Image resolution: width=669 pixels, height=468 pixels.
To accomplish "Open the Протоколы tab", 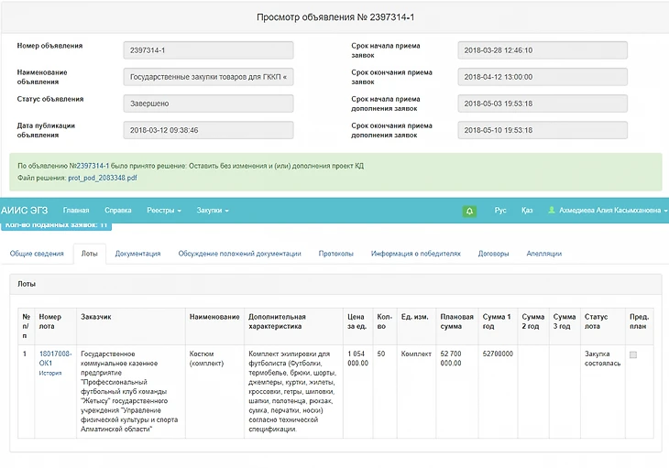I will coord(335,254).
